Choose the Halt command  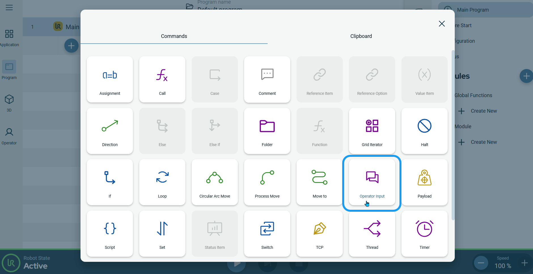pyautogui.click(x=424, y=131)
